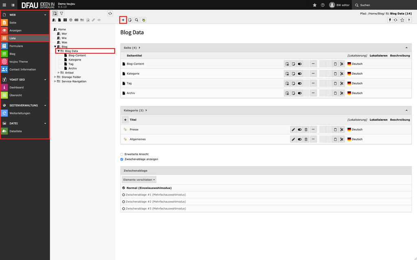Click the bookmark star in top bar
417x260 pixels.
(x=314, y=5)
